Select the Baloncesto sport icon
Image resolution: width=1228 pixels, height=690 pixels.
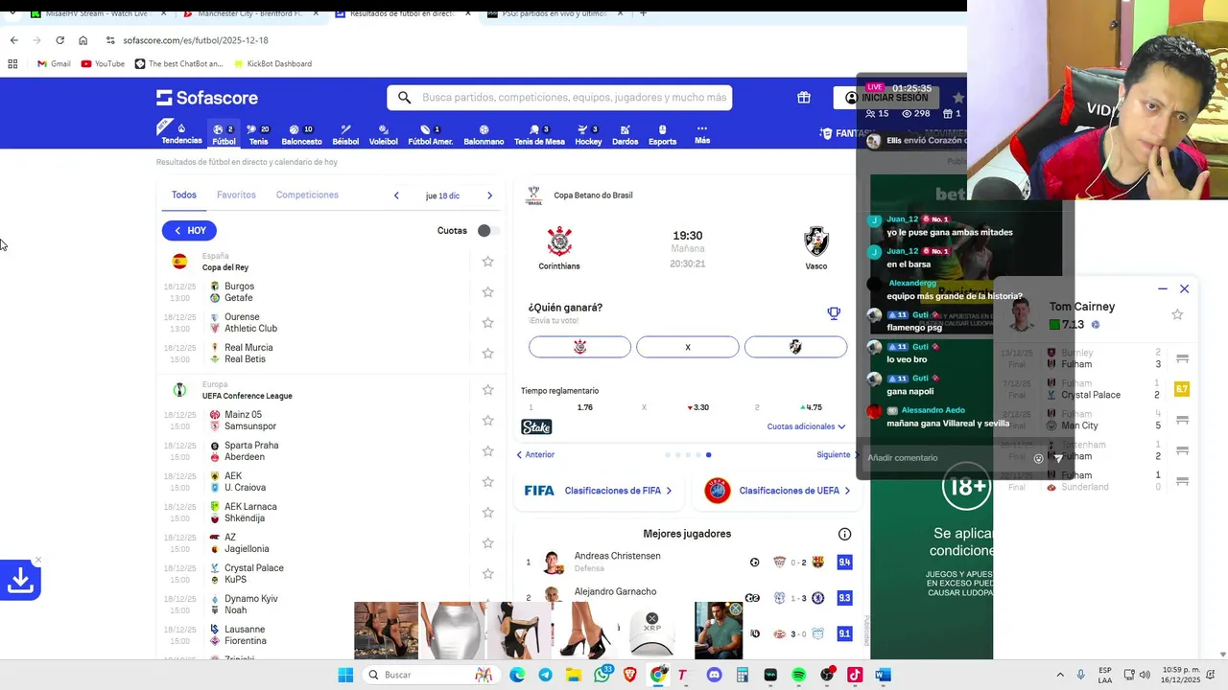click(301, 134)
